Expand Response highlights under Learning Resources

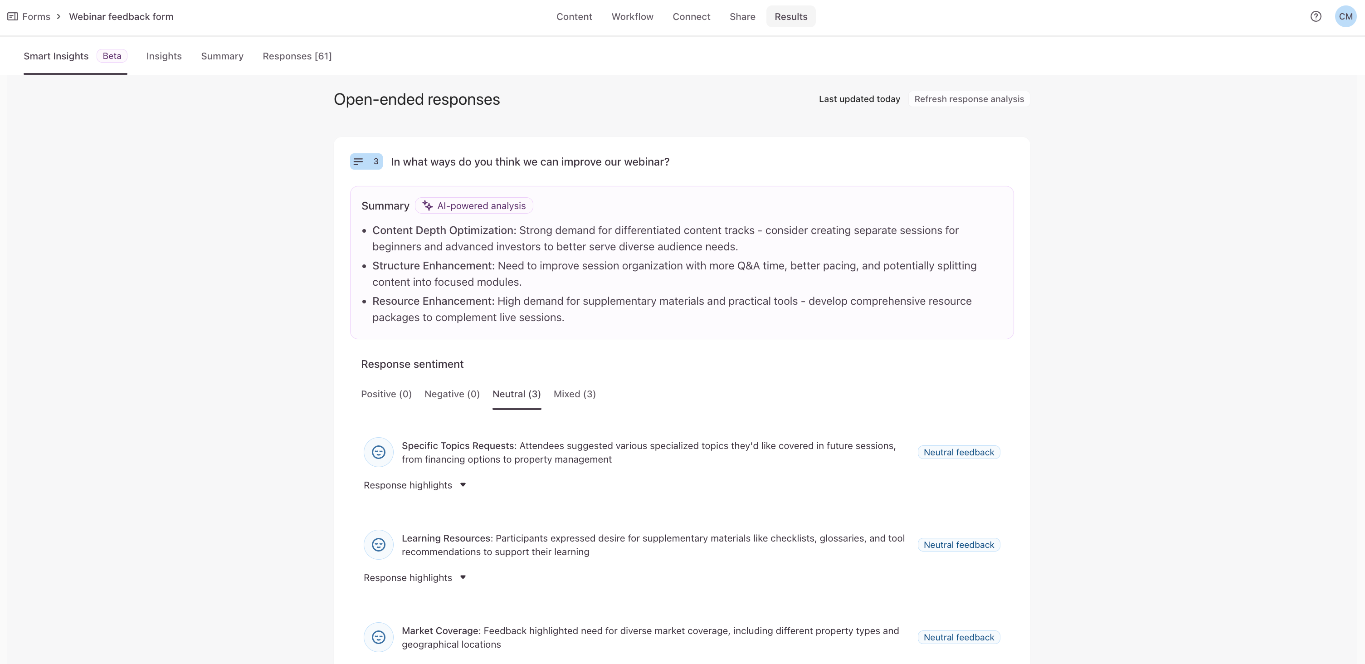click(x=414, y=578)
